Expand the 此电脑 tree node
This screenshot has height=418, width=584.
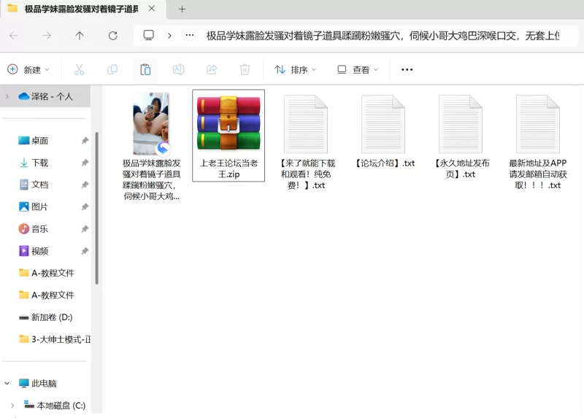pos(7,383)
